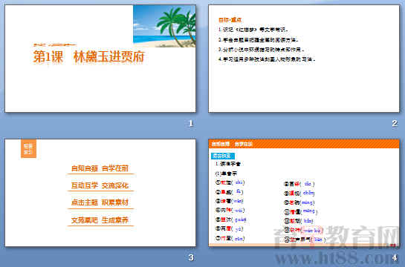Click the small orange subtitle above the lesson title
This screenshot has width=405, height=267.
tap(55, 45)
